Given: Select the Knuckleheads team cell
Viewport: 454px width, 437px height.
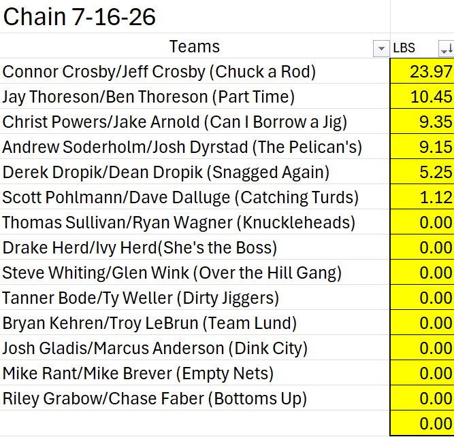Looking at the screenshot, I should click(x=195, y=222).
